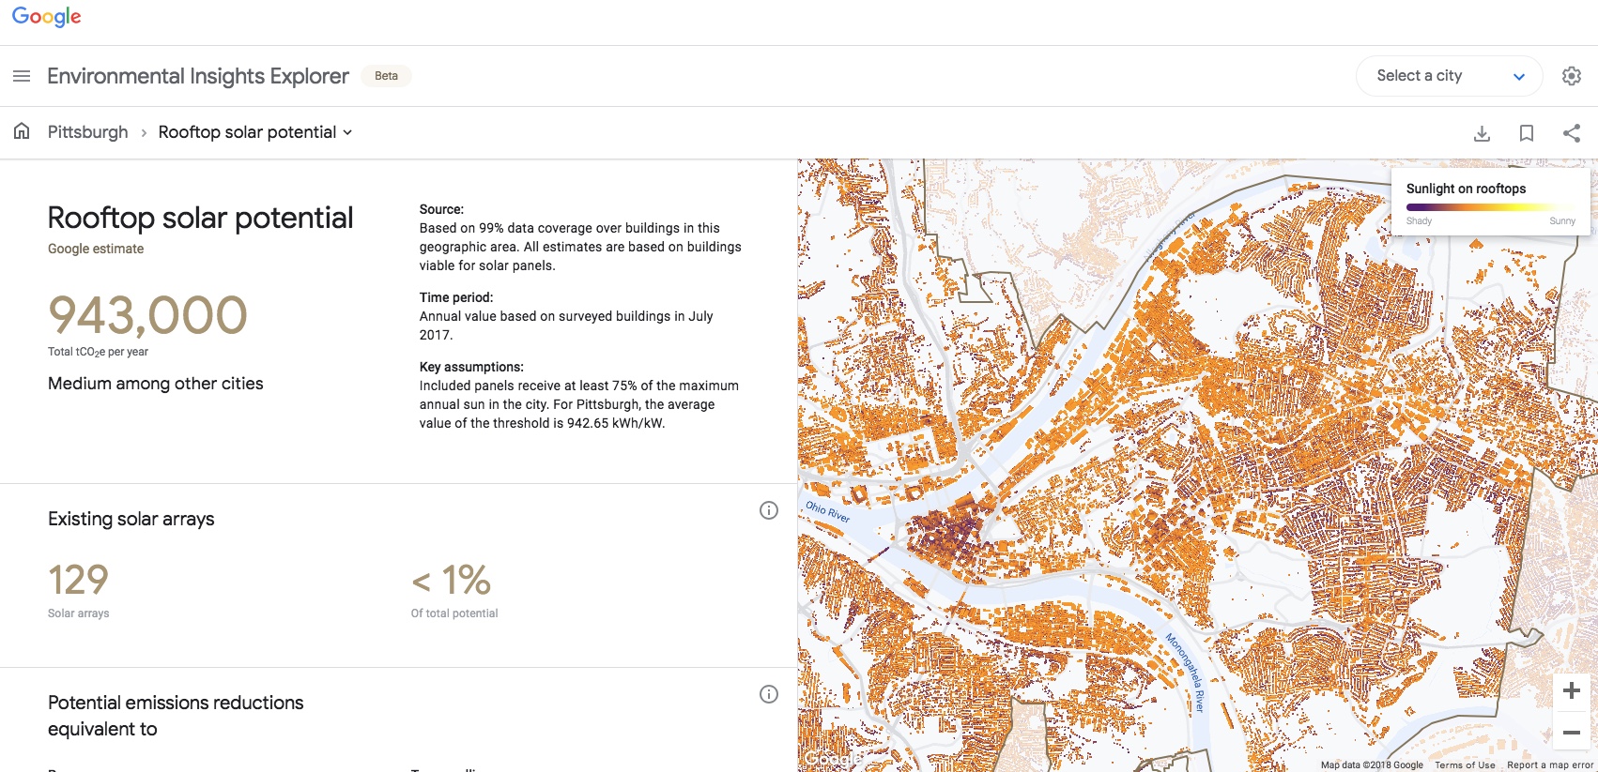Screen dimensions: 1598x772
Task: Zoom out on the map
Action: (1572, 732)
